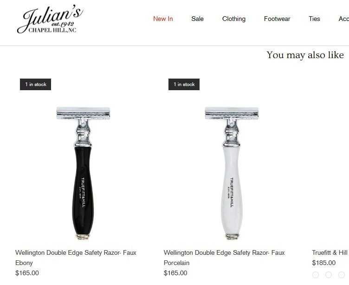Viewport: 349px width, 285px height.
Task: Open the New In menu item
Action: (163, 19)
